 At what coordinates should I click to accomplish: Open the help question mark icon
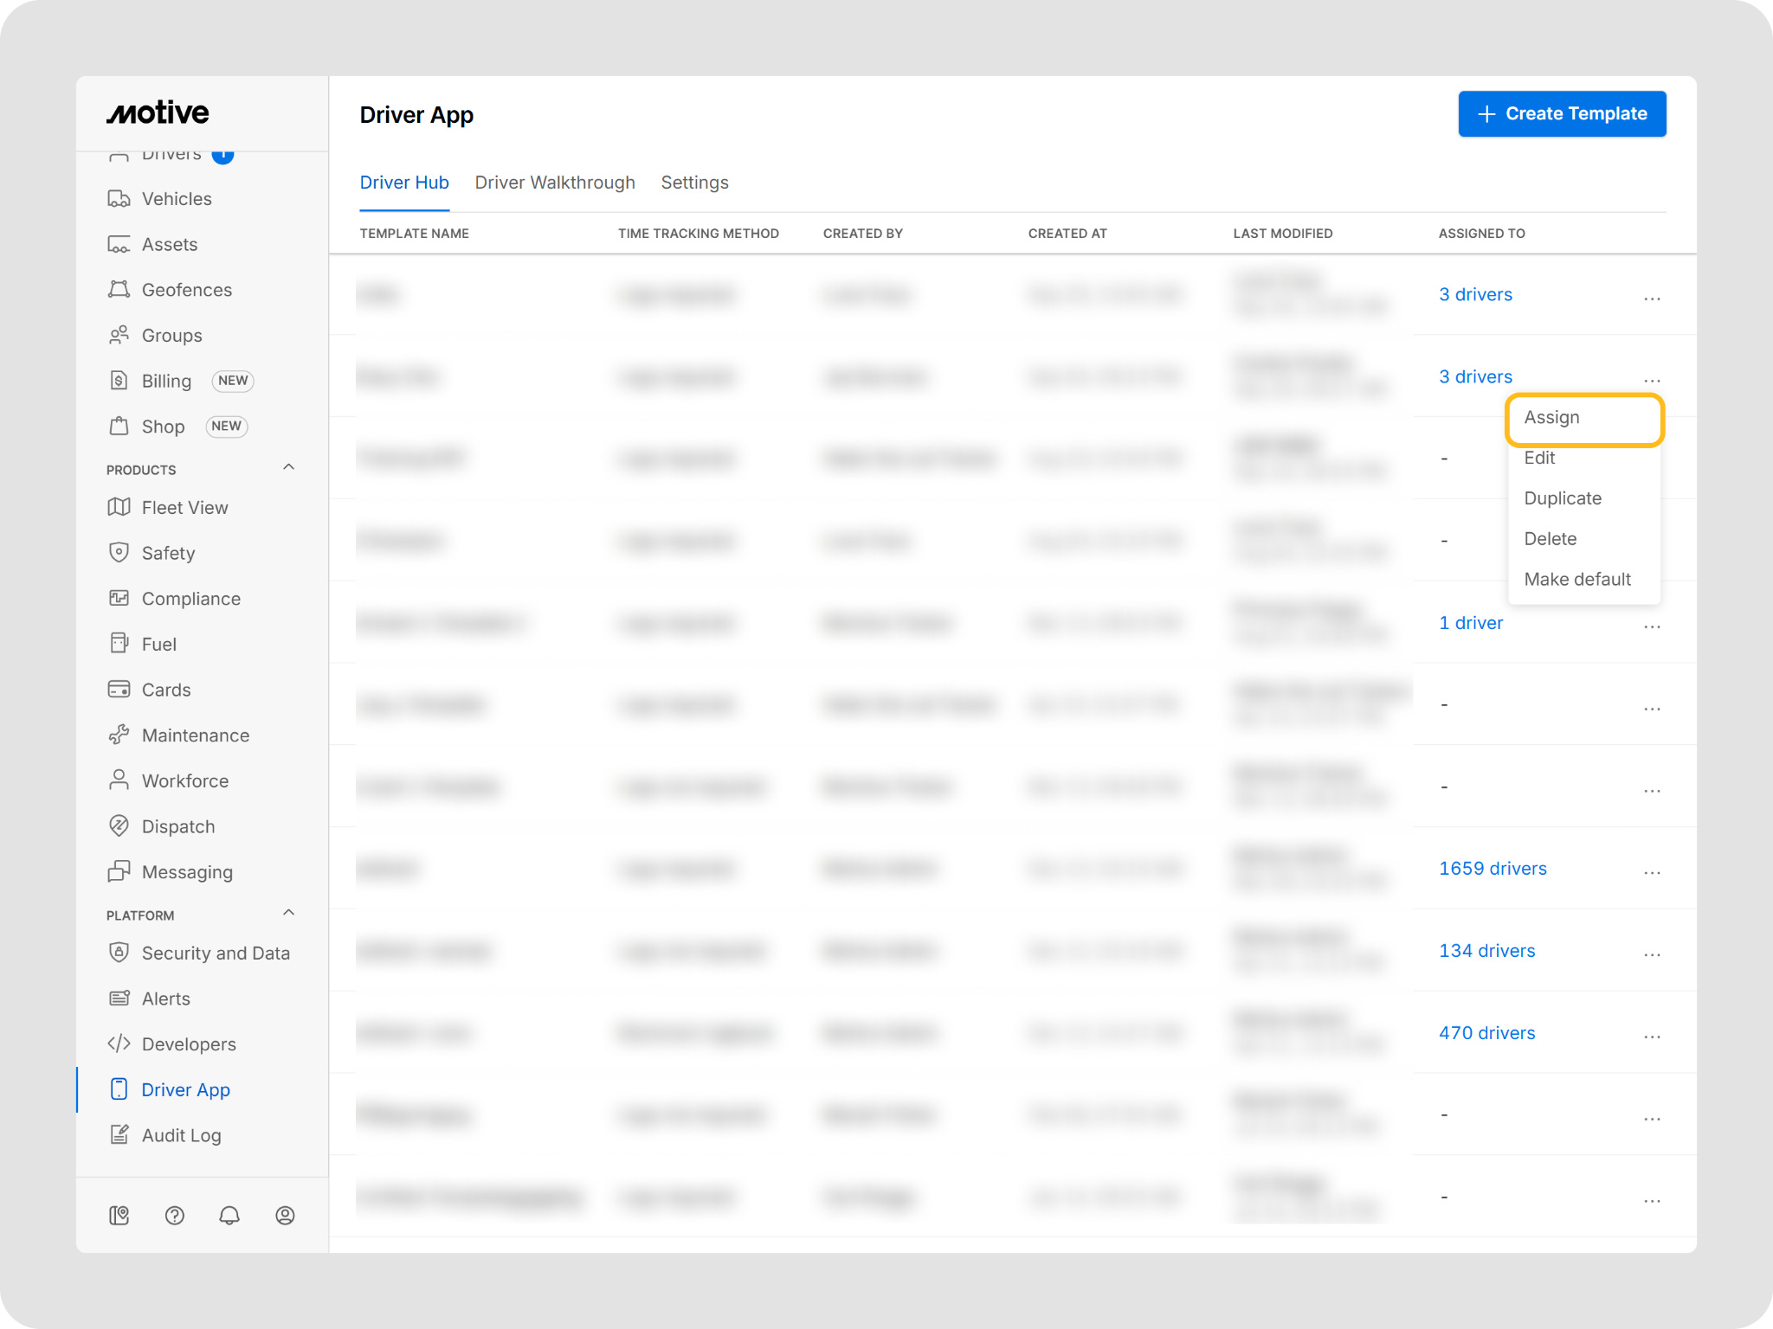(x=174, y=1216)
